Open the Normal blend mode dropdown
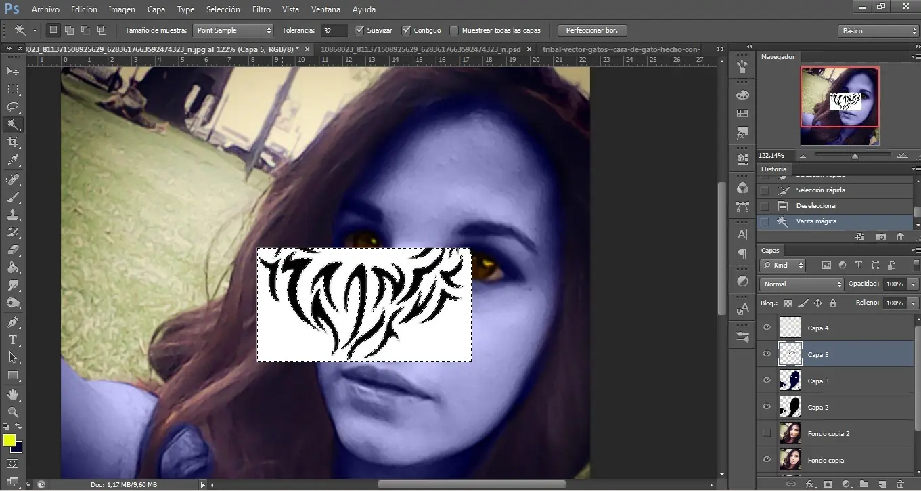Image resolution: width=921 pixels, height=491 pixels. (802, 284)
